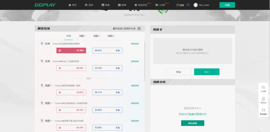Click the 确定 confirm button
The width and height of the screenshot is (270, 132).
click(x=207, y=72)
